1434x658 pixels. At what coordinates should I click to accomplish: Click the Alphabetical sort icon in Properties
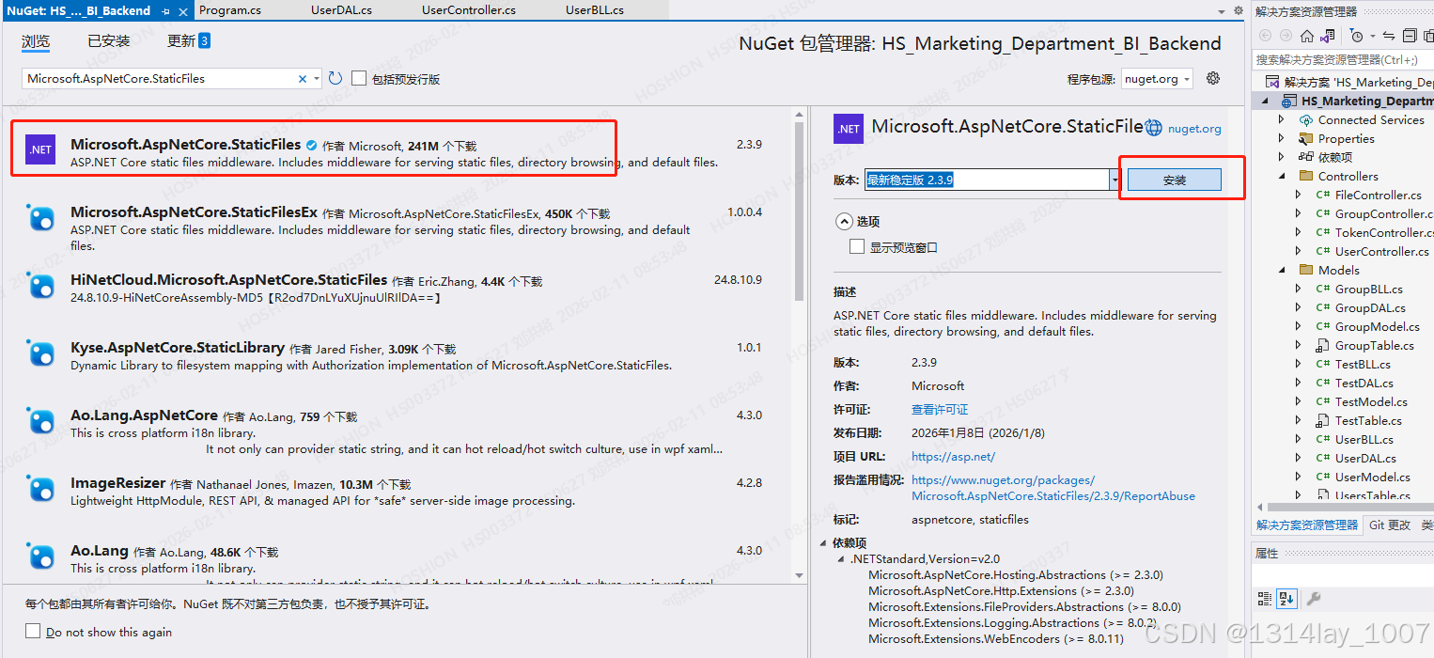[1286, 598]
